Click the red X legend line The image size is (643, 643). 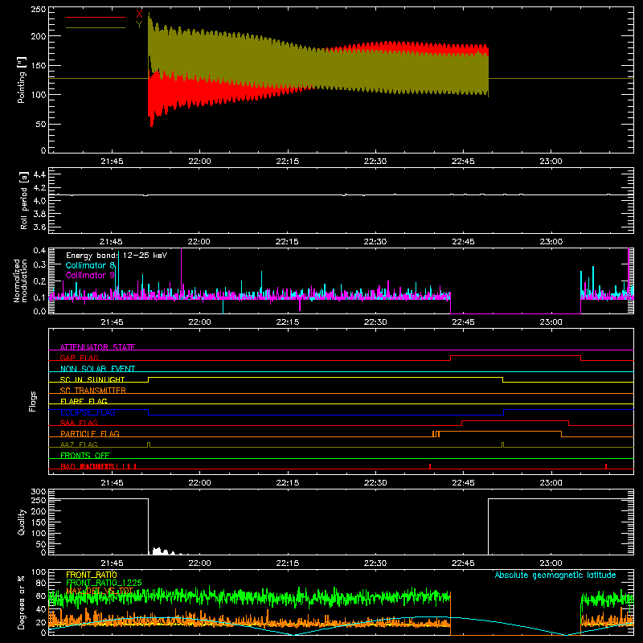click(x=96, y=17)
